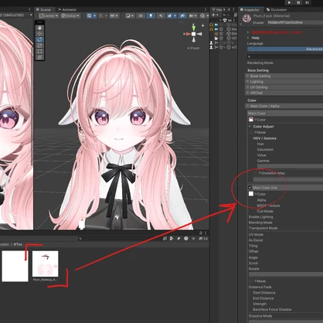Toggle the 2D view button
The width and height of the screenshot is (323, 323).
[x=141, y=15]
